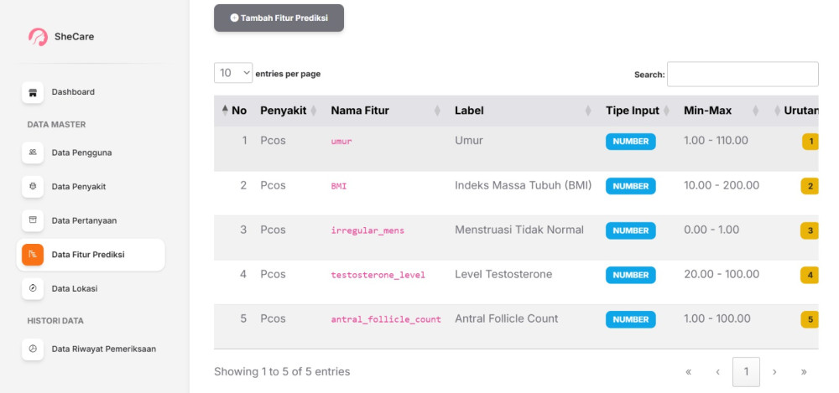
Task: Sort table by Min-Max column
Action: 722,111
